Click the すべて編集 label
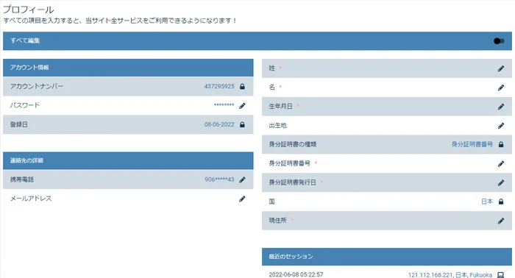Viewport: 515px width, 278px height. pos(25,40)
